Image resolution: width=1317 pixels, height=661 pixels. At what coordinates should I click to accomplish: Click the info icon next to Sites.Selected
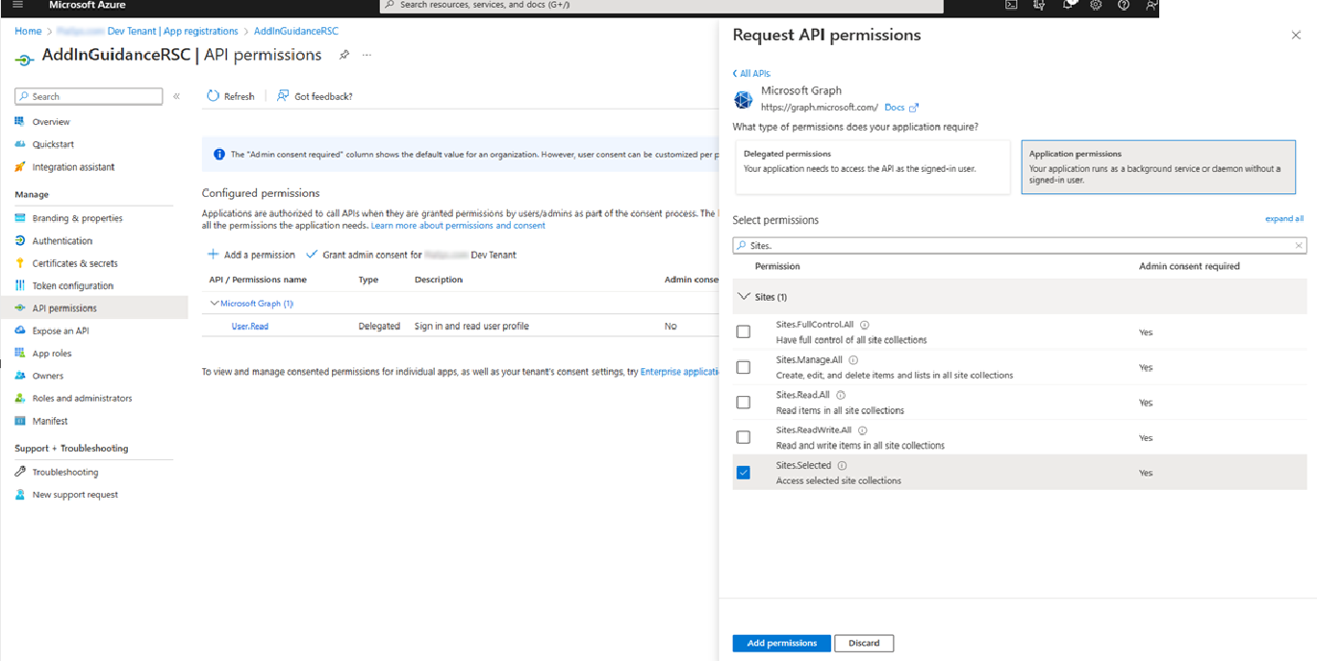(x=842, y=466)
